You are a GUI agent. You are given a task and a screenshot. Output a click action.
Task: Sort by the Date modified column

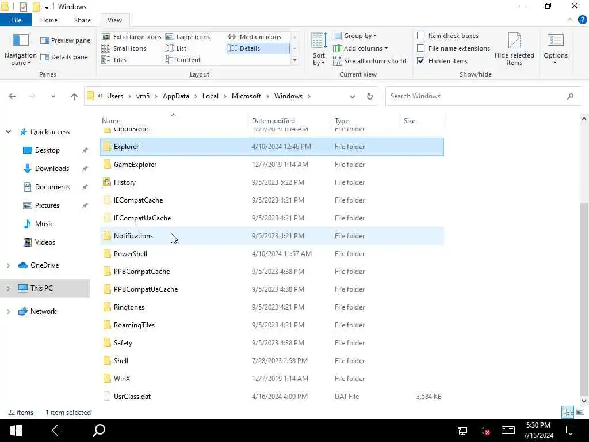click(289, 121)
